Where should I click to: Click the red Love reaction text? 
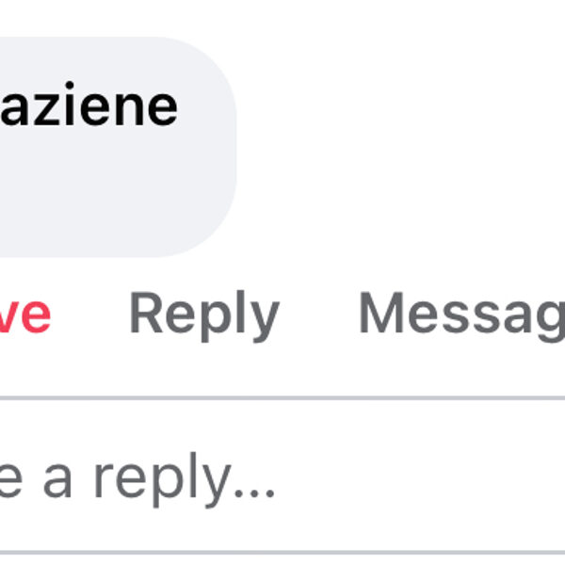coord(25,315)
